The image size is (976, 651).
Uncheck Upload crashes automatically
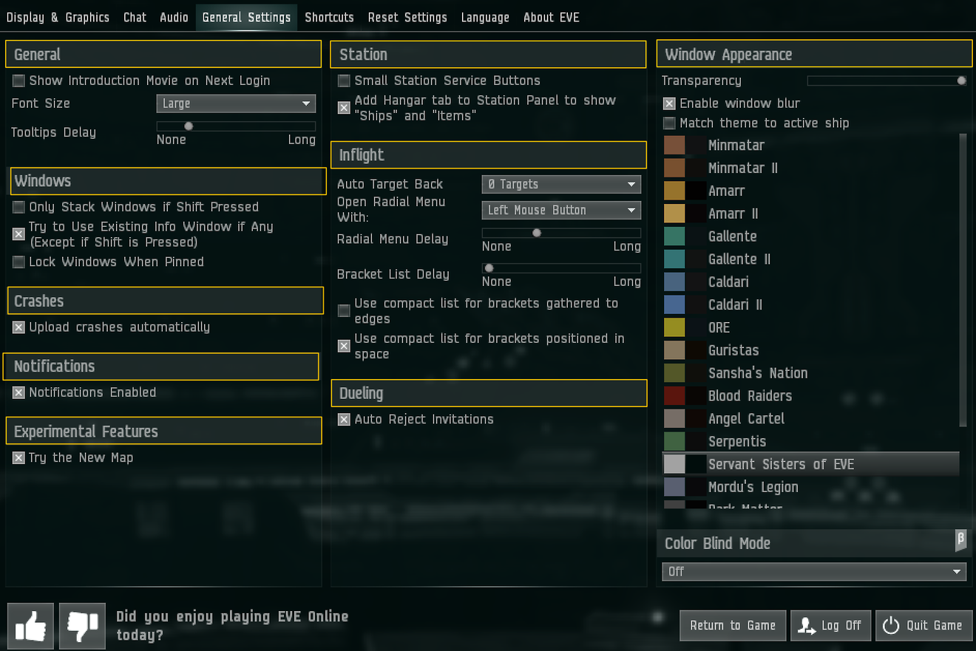click(x=18, y=327)
